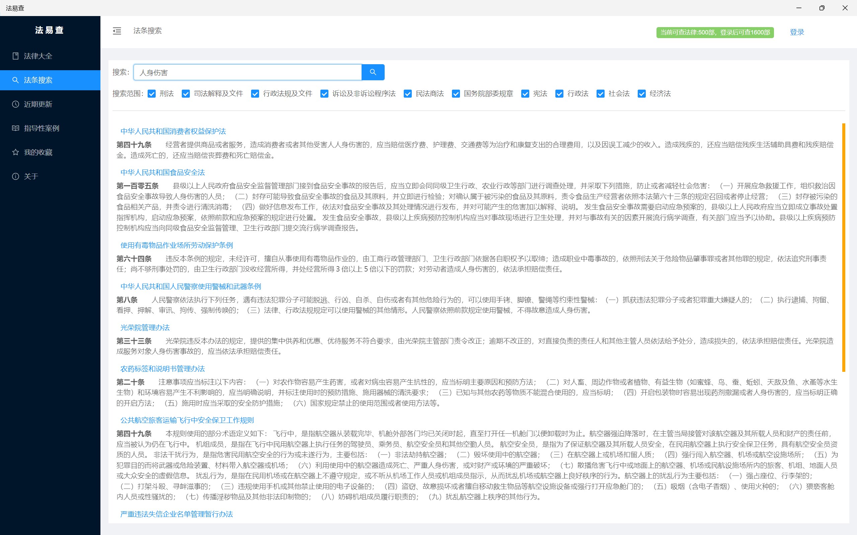Viewport: 857px width, 535px height.
Task: Click the green available-laws notice badge
Action: (715, 32)
